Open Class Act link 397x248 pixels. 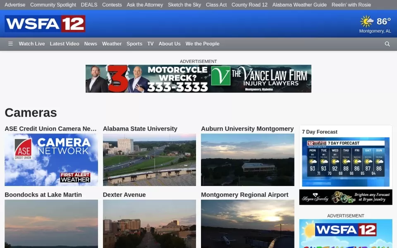coord(216,5)
